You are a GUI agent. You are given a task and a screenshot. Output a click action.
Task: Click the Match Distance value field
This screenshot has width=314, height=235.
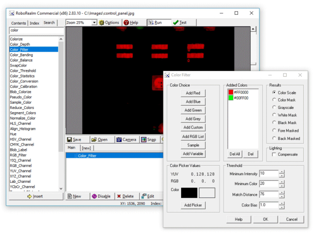coord(269,195)
